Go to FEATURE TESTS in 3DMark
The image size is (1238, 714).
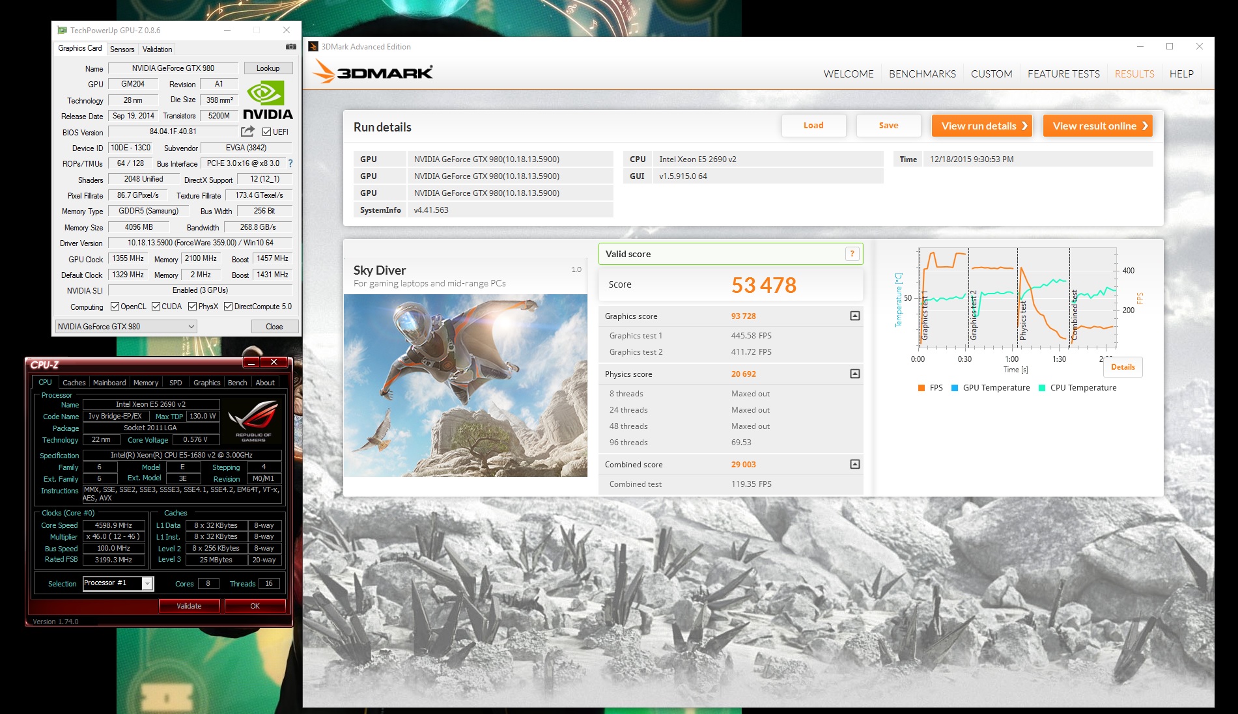point(1063,74)
